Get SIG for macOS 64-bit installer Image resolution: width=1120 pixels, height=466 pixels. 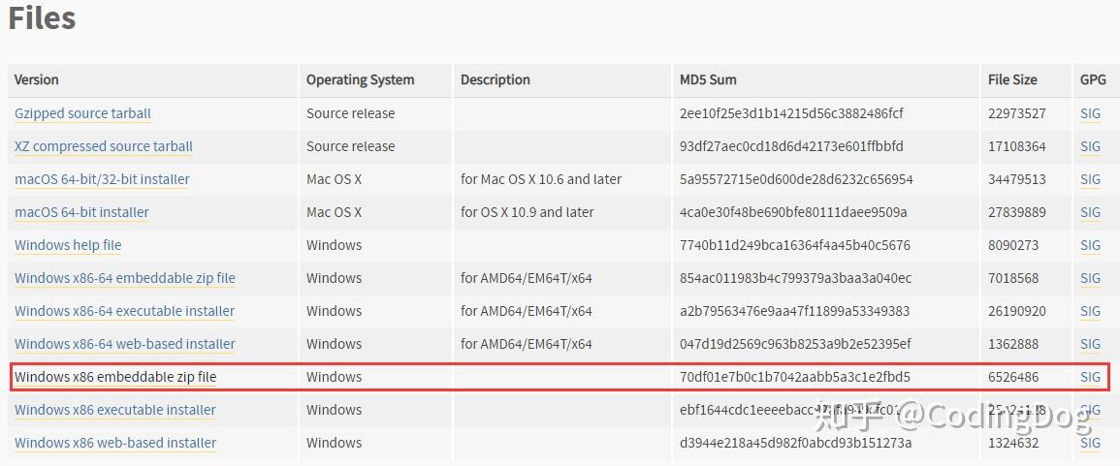coord(1090,212)
